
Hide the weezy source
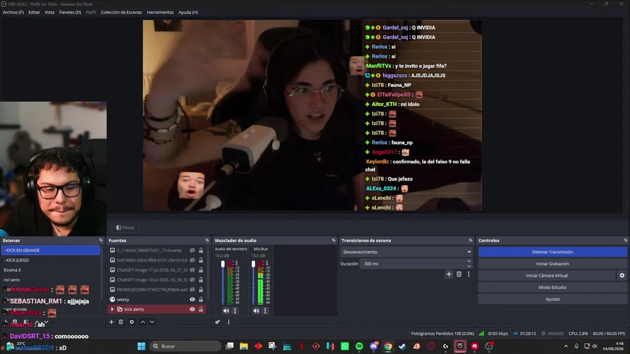192,299
